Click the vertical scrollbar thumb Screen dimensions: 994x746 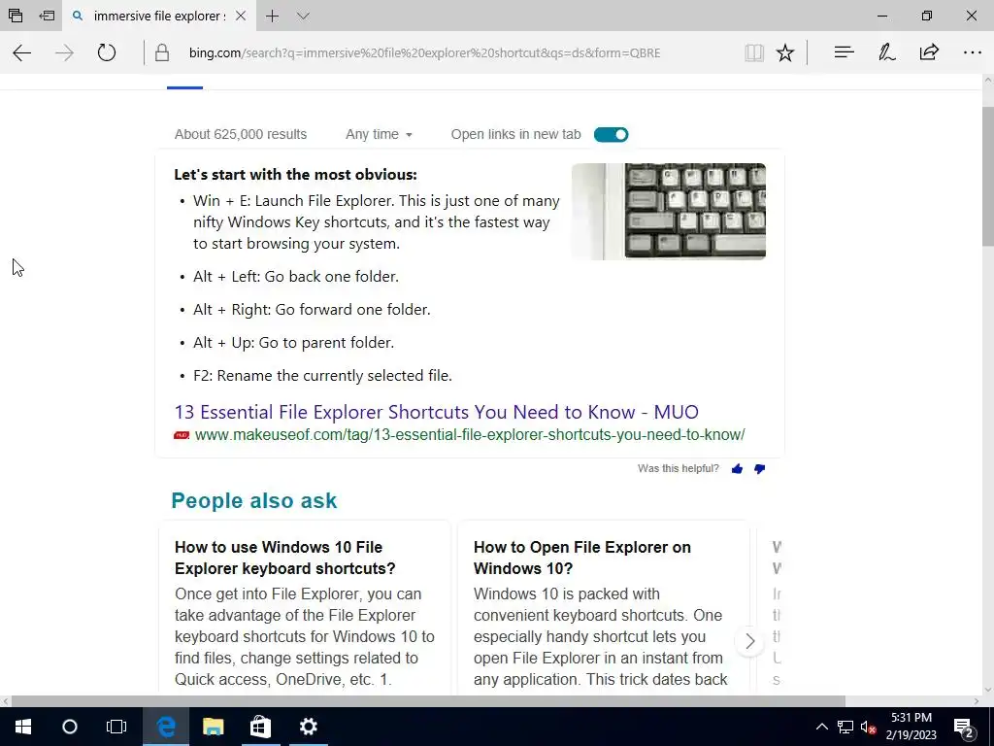pos(987,177)
